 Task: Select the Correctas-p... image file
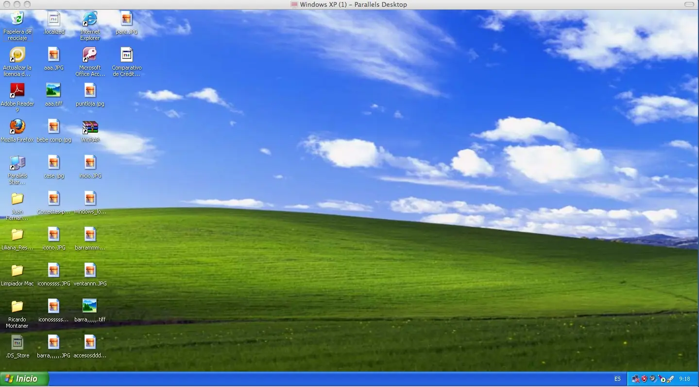tap(53, 198)
